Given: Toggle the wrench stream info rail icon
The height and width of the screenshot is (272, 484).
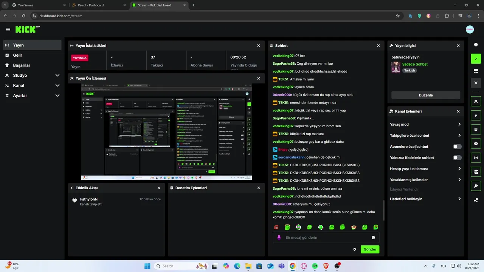Looking at the screenshot, I should 476,186.
